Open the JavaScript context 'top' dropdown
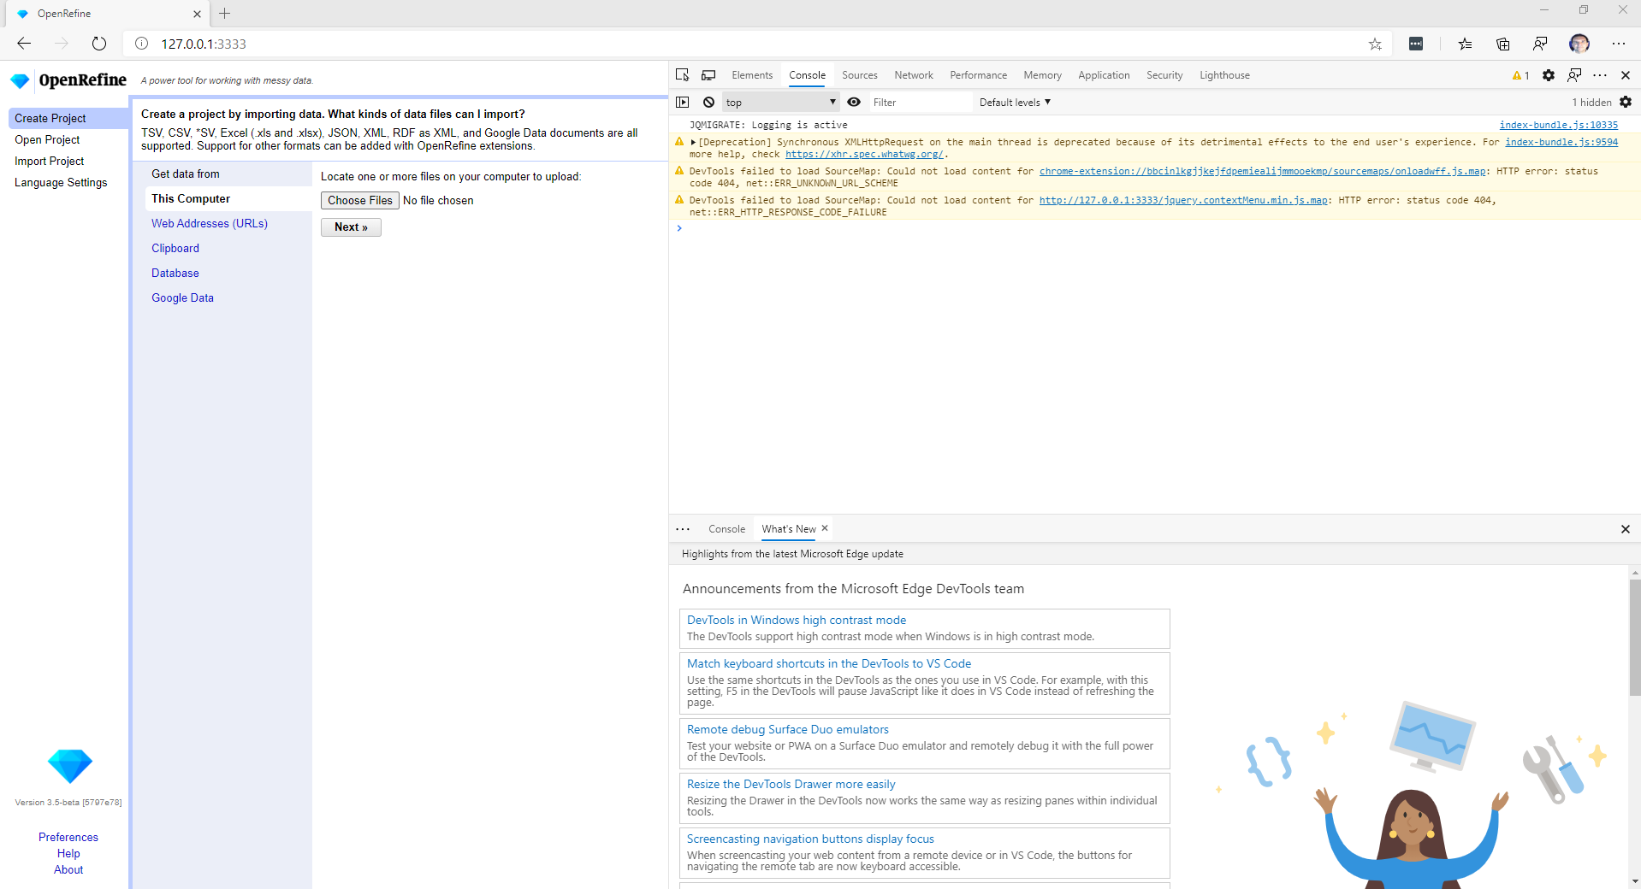The width and height of the screenshot is (1641, 889). [781, 103]
